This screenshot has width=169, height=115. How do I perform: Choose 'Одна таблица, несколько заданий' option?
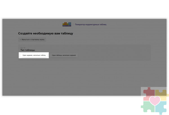[64, 55]
